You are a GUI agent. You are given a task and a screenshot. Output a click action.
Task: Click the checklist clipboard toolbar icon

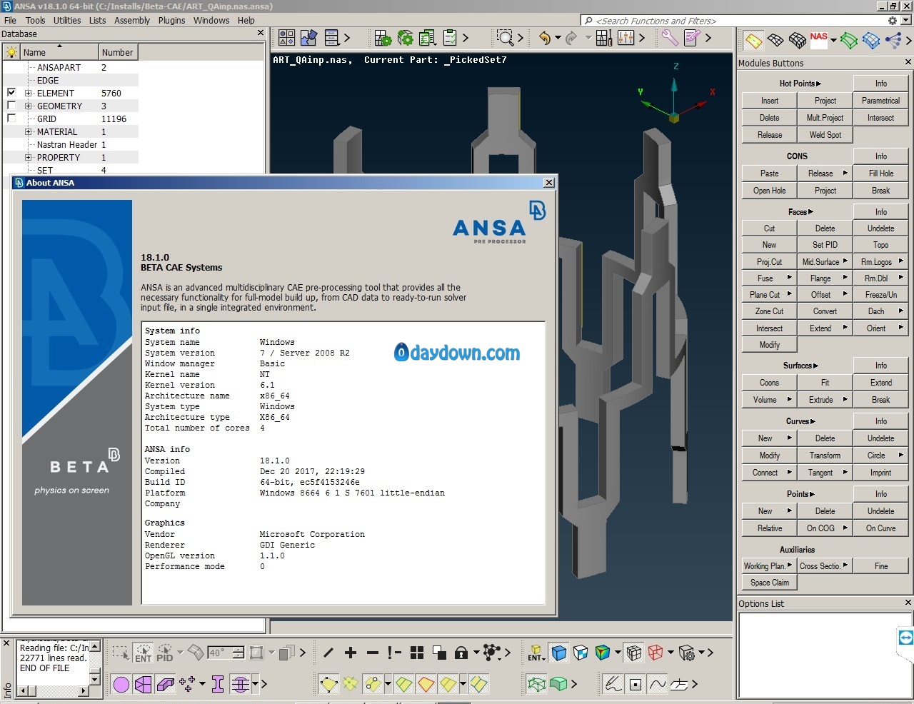click(x=450, y=38)
